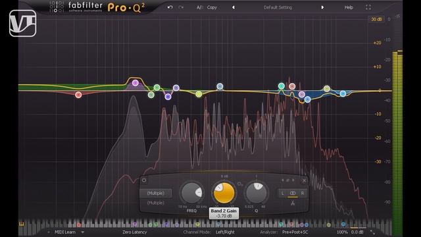The image size is (421, 237).
Task: Select the lowest blue node on the curve
Action: [x=308, y=99]
